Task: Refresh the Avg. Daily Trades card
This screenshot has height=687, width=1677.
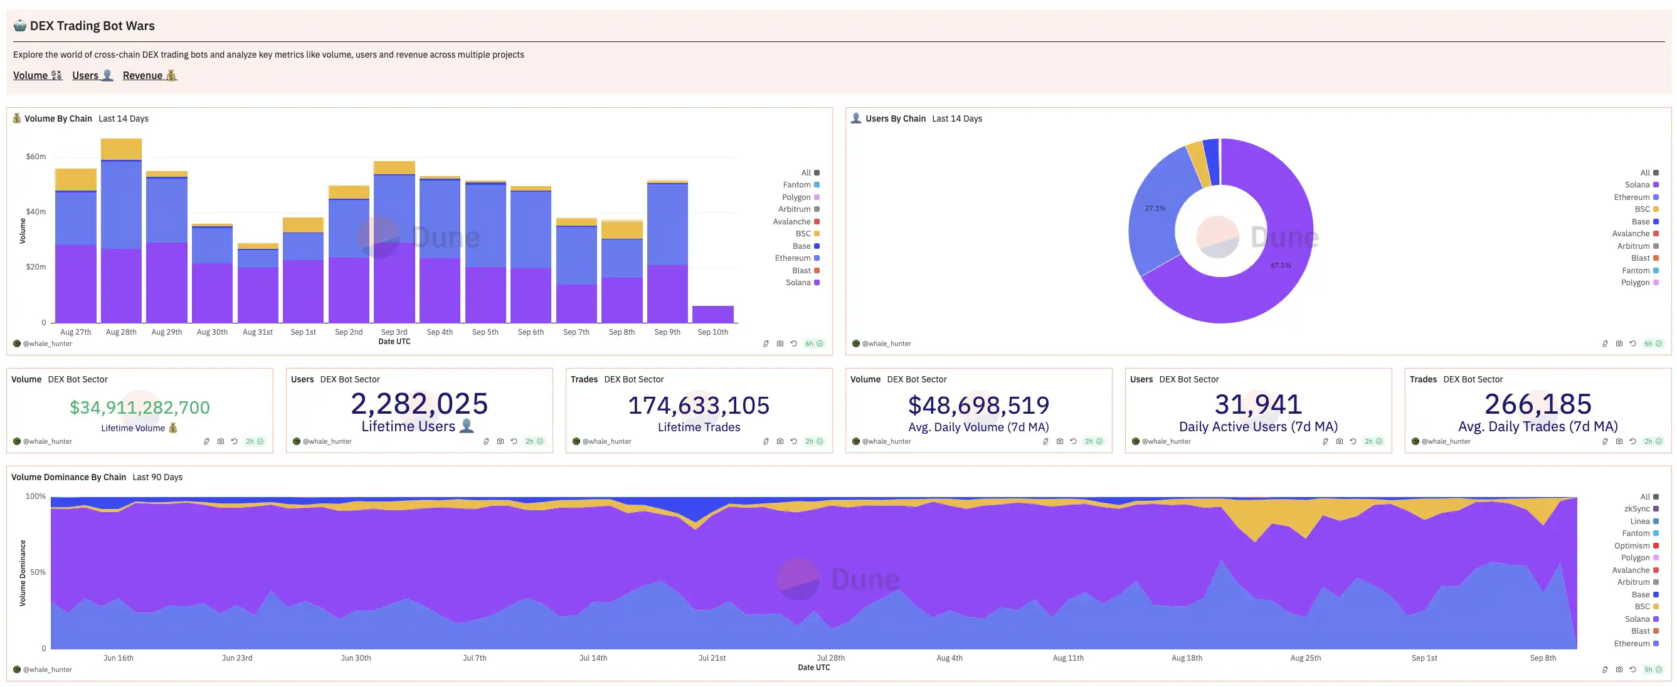Action: click(x=1632, y=441)
